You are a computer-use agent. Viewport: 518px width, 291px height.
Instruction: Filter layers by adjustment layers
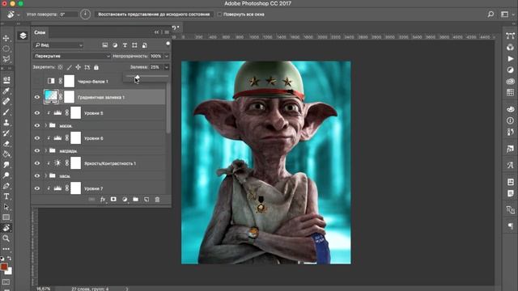(x=115, y=45)
